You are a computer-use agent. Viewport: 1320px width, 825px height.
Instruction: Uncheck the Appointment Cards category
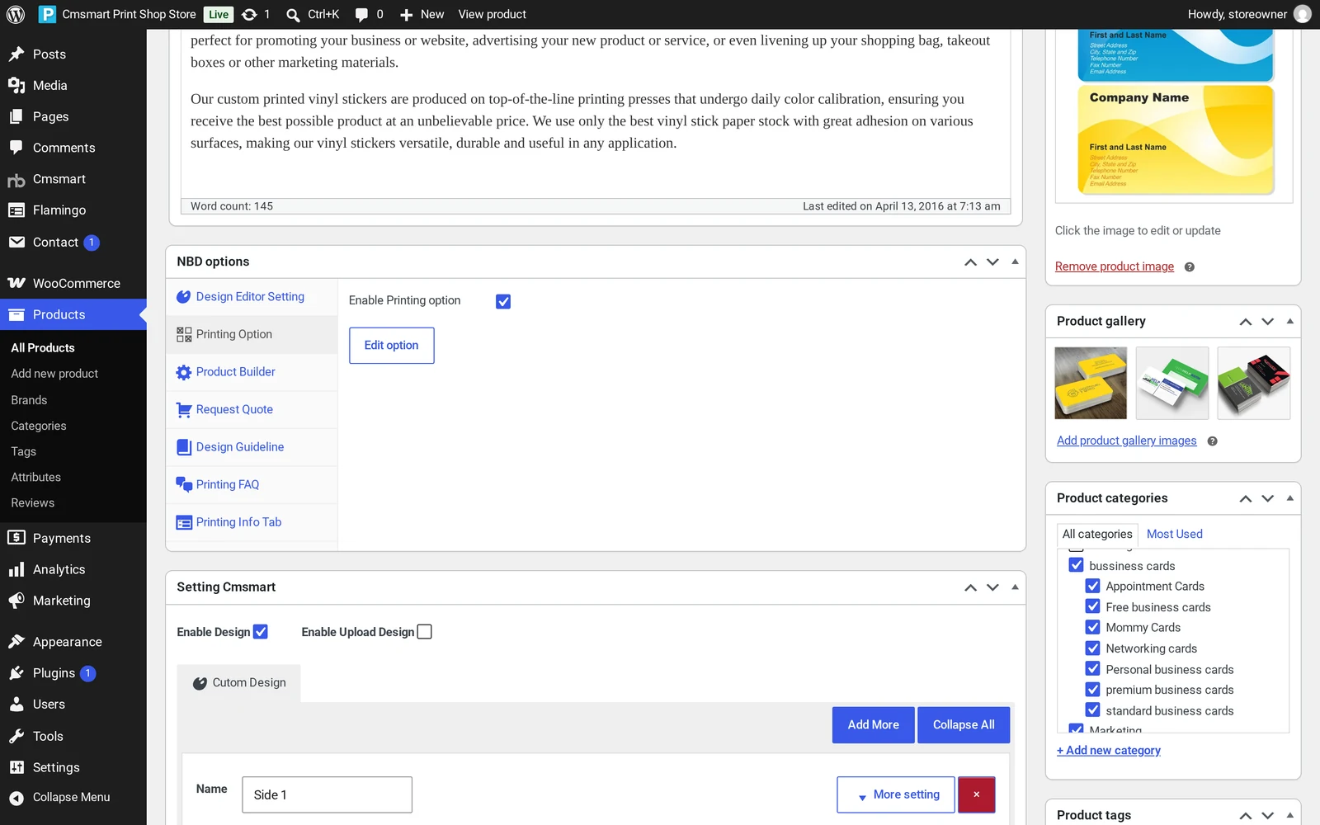coord(1092,586)
